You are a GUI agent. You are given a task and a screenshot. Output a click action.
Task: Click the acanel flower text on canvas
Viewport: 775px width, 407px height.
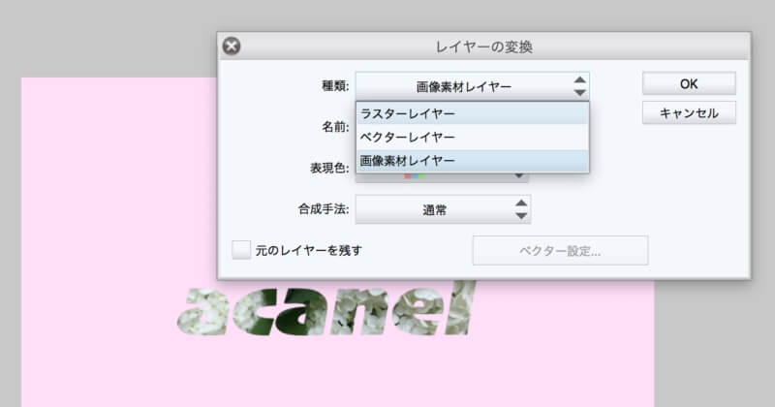[x=325, y=309]
